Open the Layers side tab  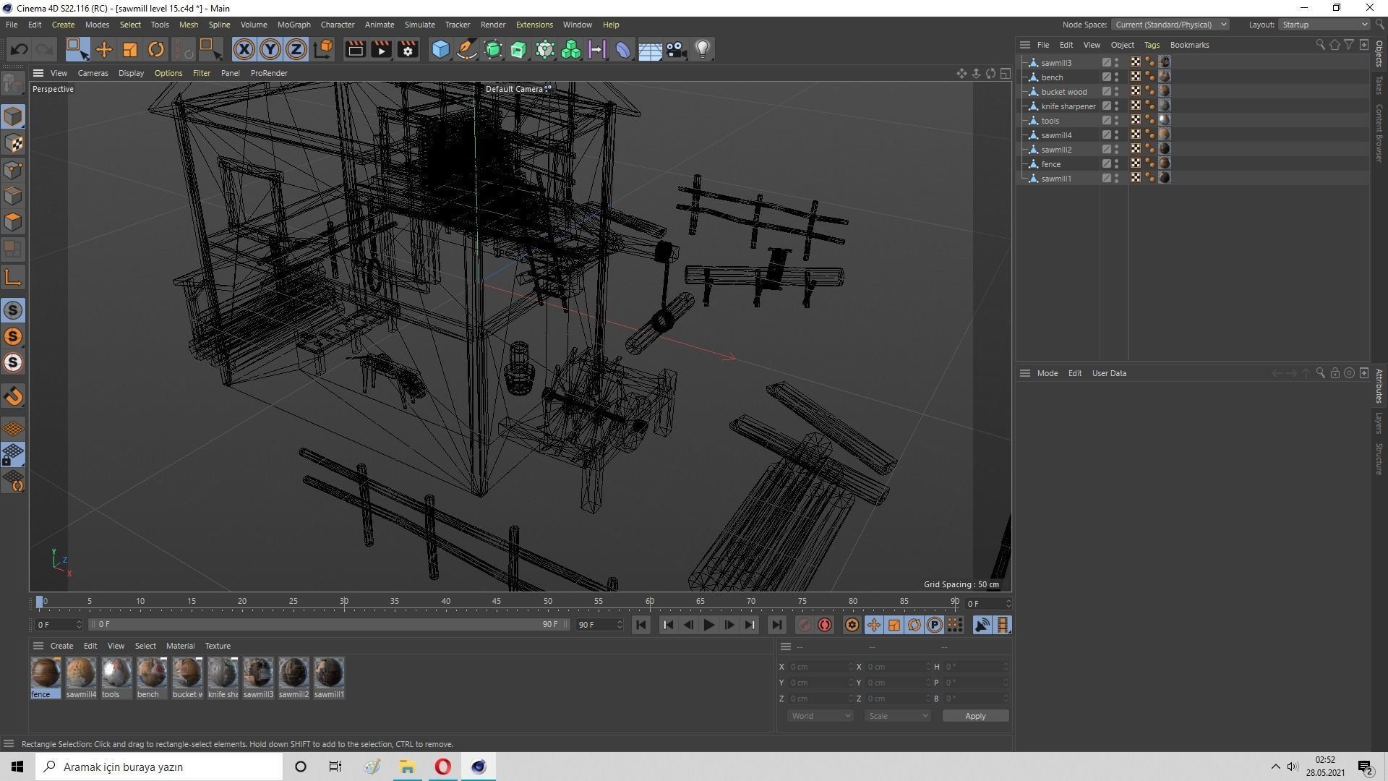pyautogui.click(x=1379, y=423)
